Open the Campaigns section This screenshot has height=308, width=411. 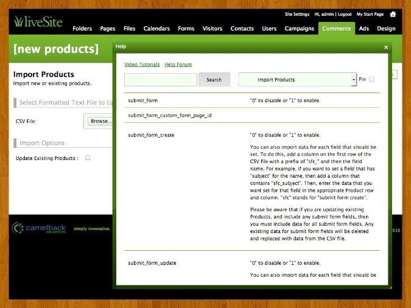(299, 29)
